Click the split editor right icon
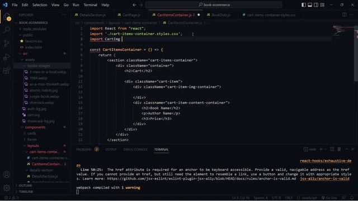This screenshot has height=201, width=358. [x=345, y=15]
